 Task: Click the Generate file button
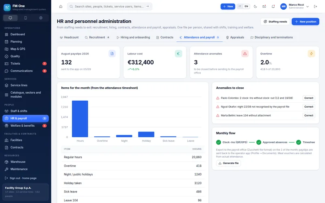click(228, 163)
